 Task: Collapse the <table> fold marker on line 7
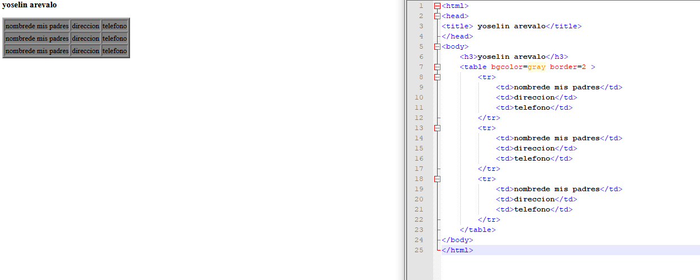(437, 67)
